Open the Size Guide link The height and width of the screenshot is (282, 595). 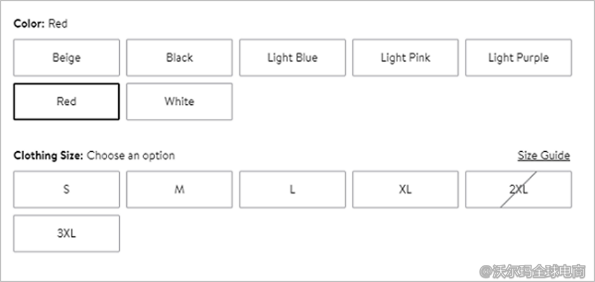544,156
